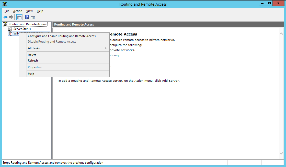
Task: Click the Routing and Remote Access pane header
Action: (168, 25)
